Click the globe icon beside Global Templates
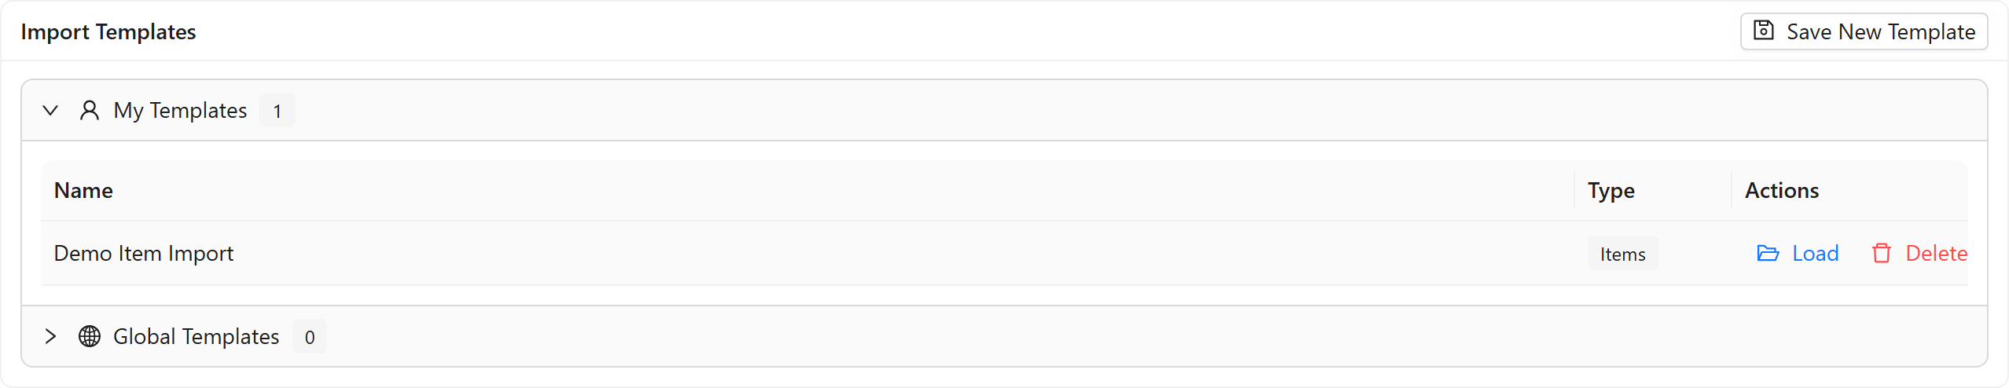This screenshot has width=2009, height=388. (90, 336)
